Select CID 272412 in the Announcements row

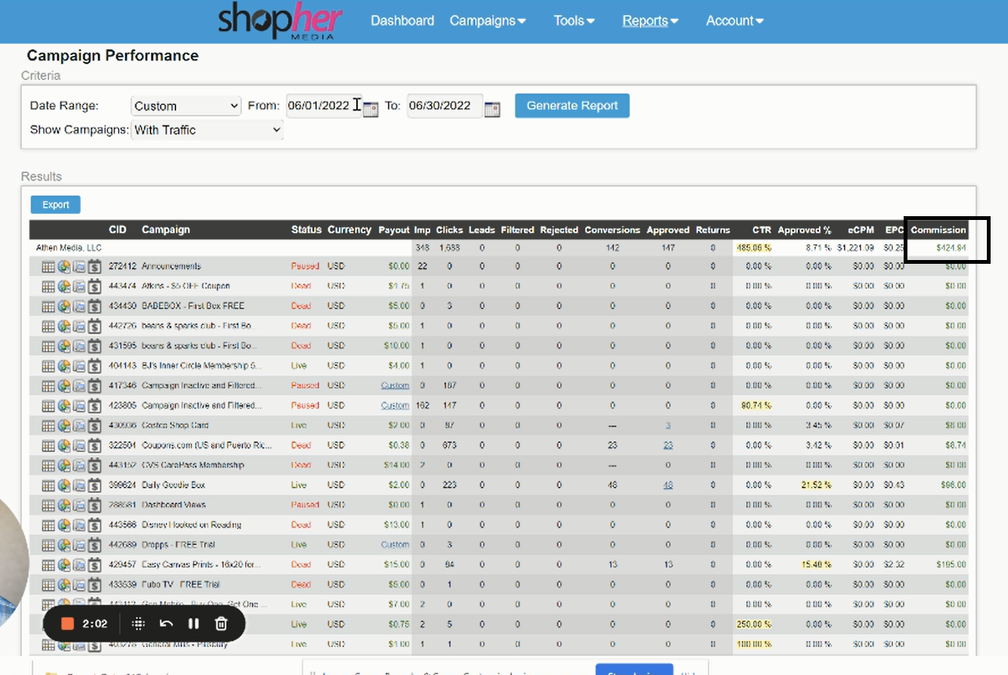(x=121, y=266)
